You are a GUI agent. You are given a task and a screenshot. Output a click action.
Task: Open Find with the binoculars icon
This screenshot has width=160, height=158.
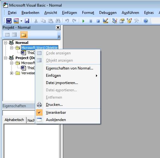pyautogui.click(x=58, y=21)
